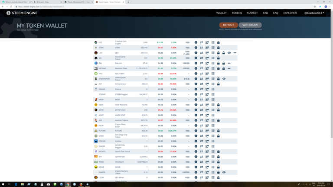The width and height of the screenshot is (333, 187).
Task: View transaction history list for DRAMA
Action: click(x=213, y=89)
